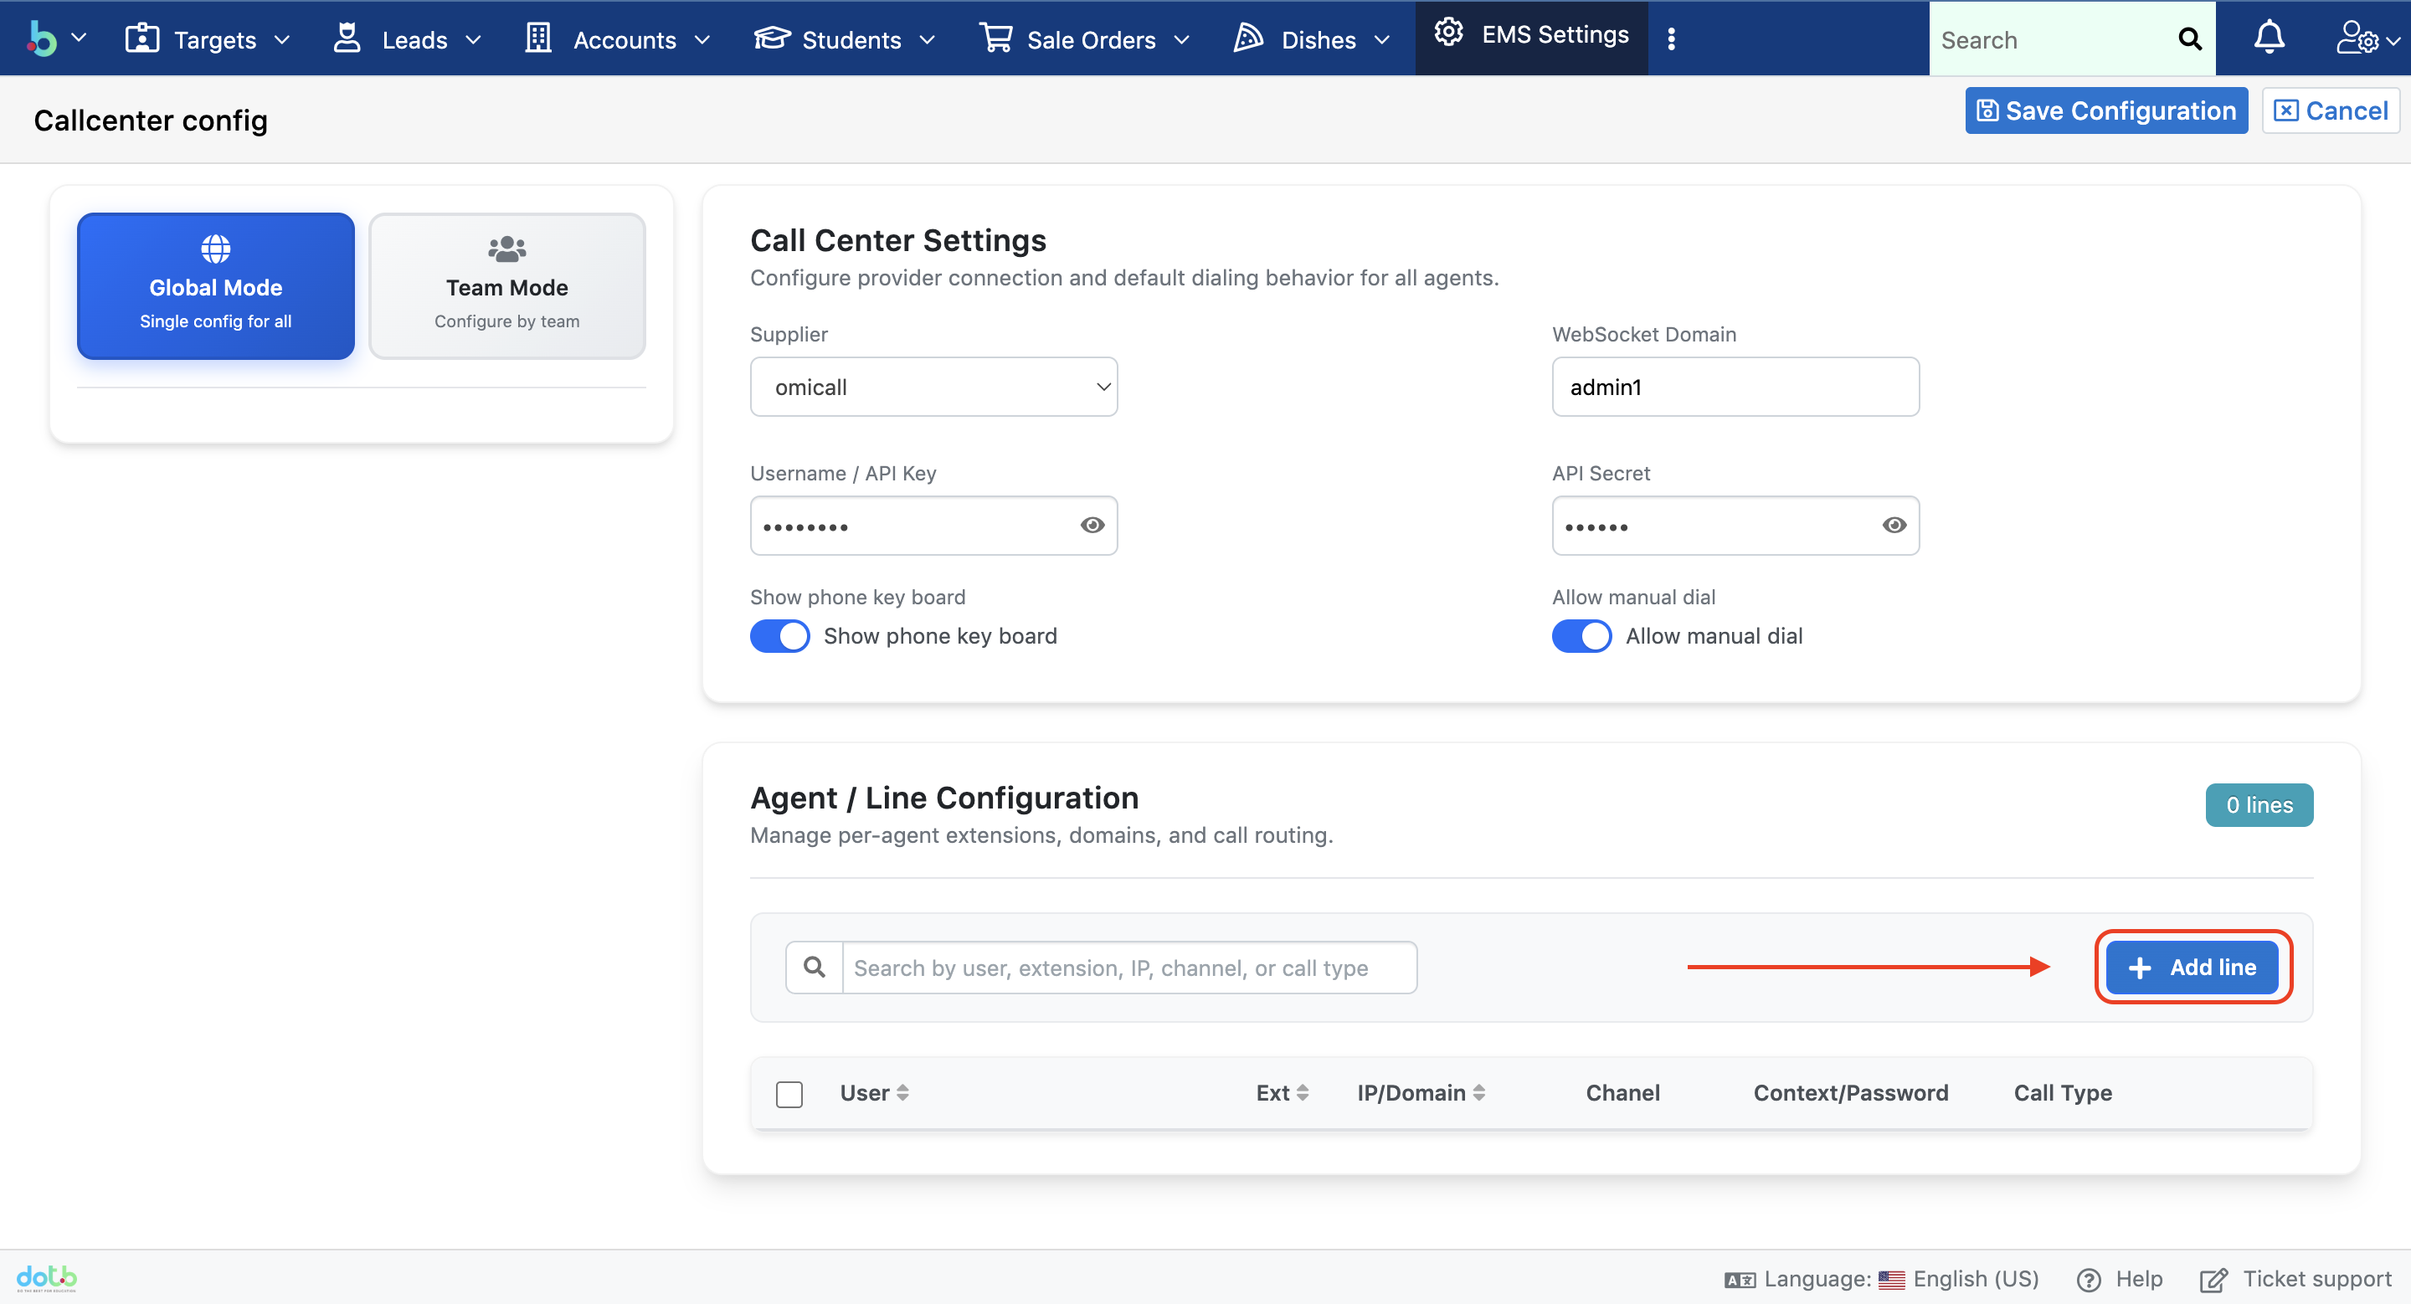Check the select-all checkbox in table header
Image resolution: width=2411 pixels, height=1304 pixels.
pos(789,1094)
